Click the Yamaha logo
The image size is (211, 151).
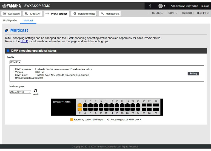coord(12,6)
